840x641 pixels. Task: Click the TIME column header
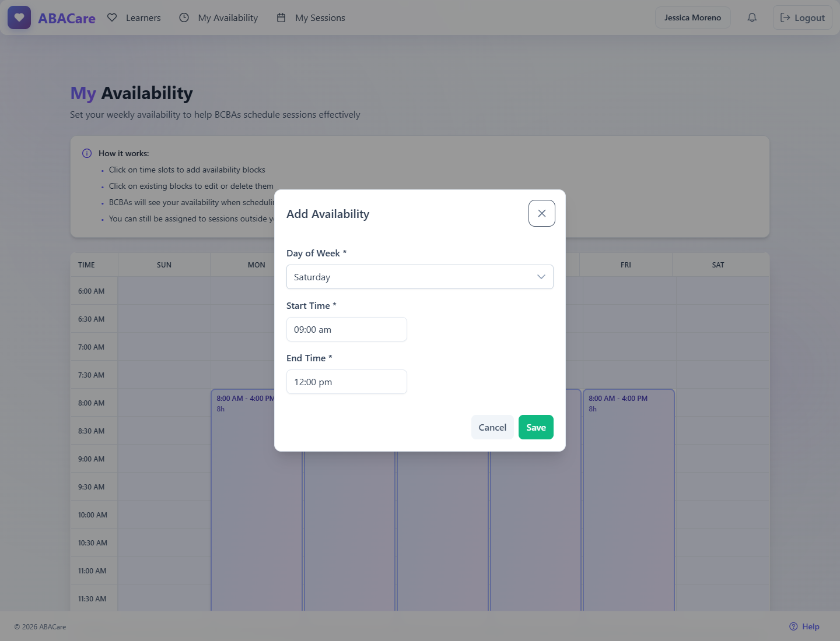(86, 265)
